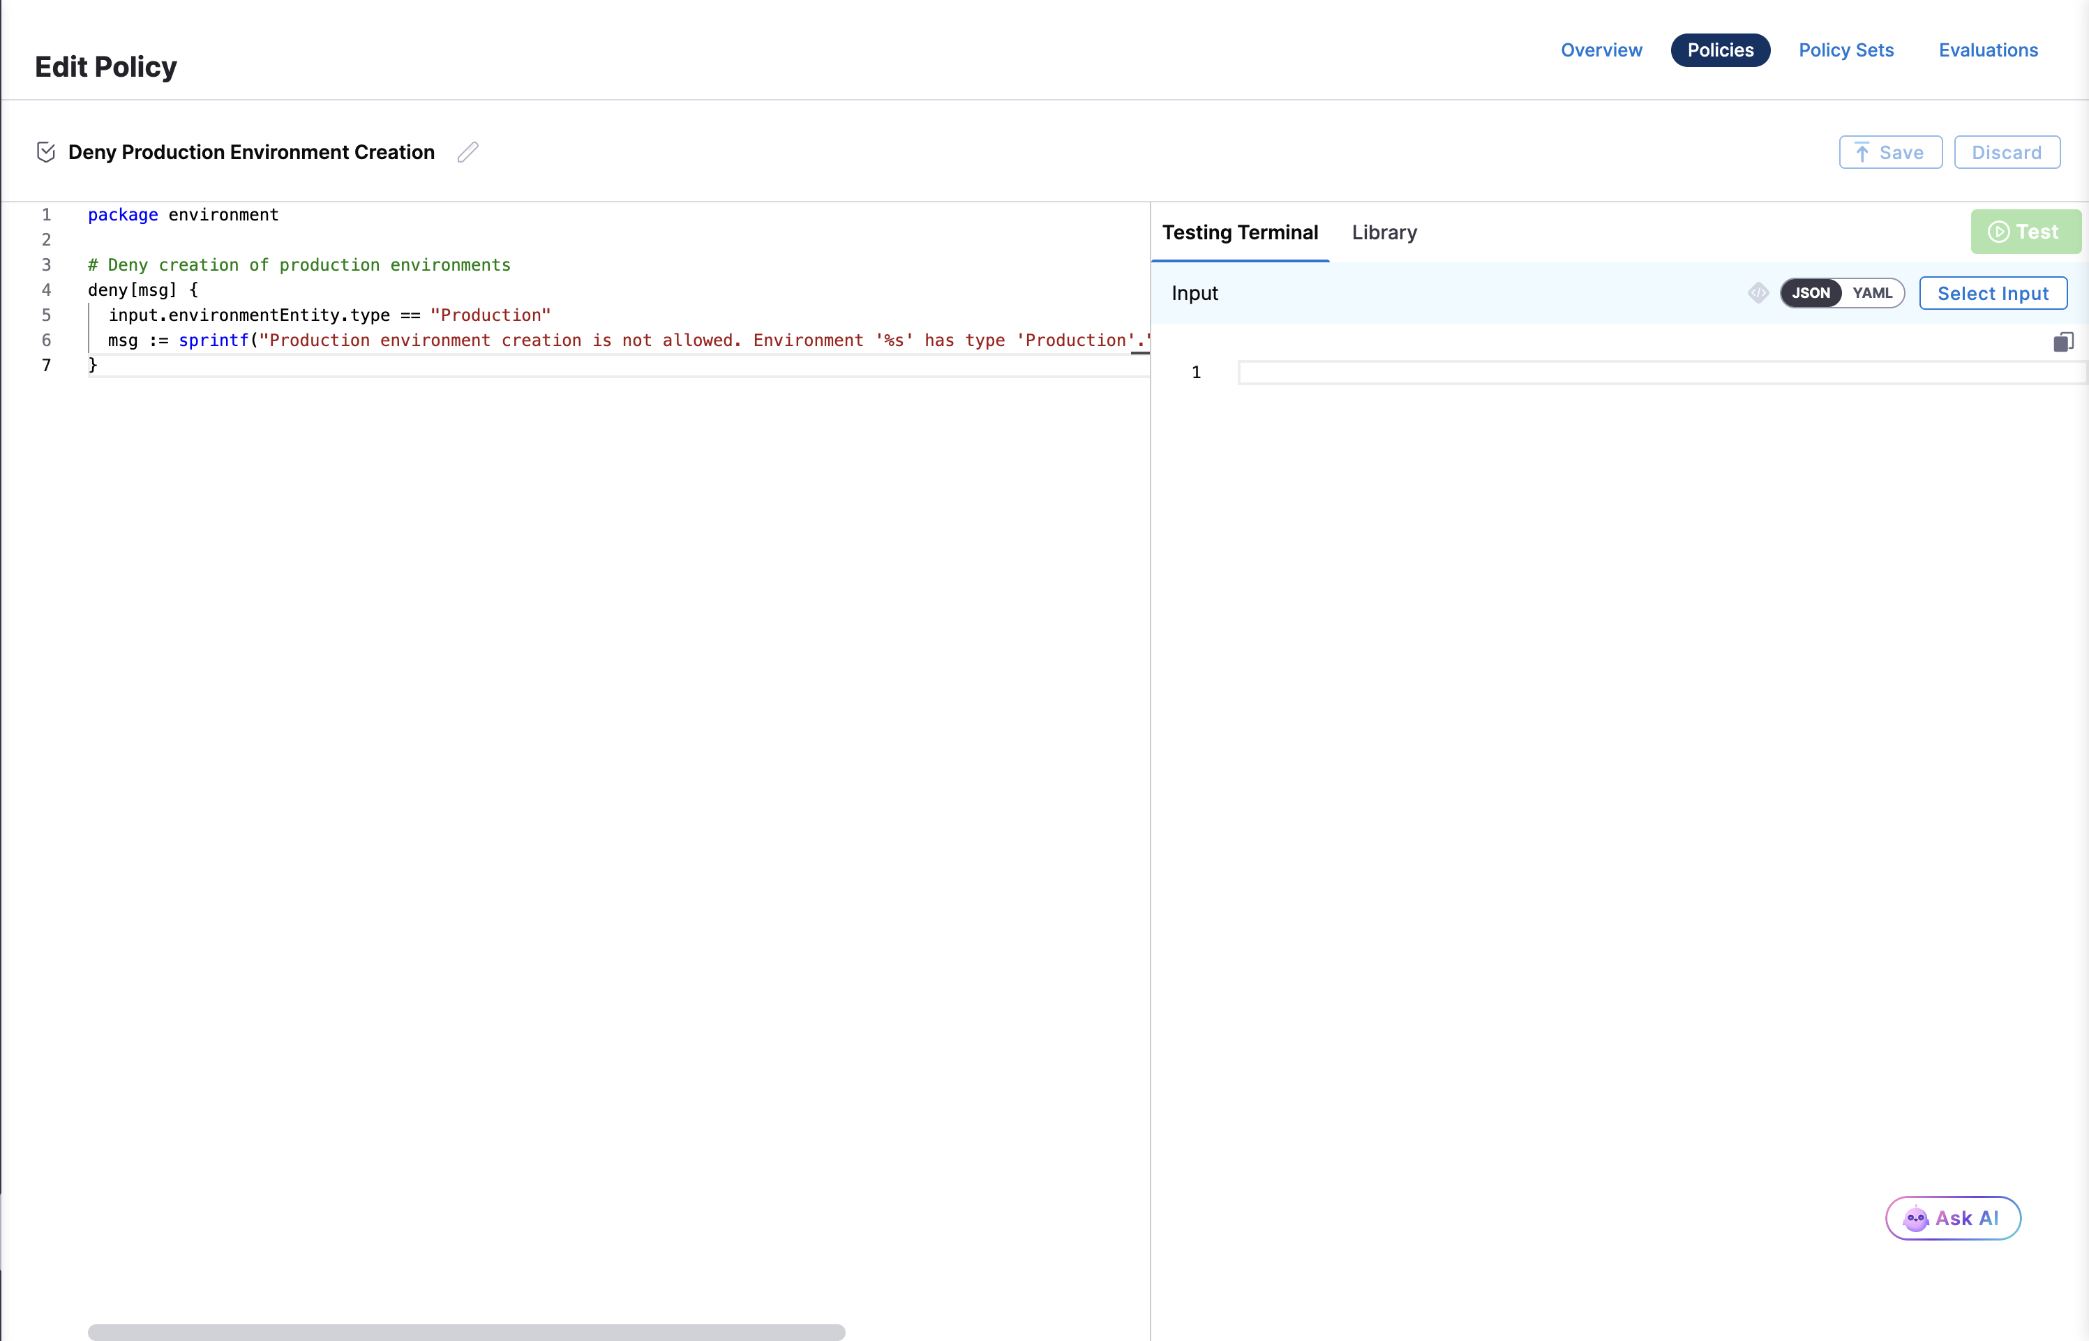The image size is (2089, 1341).
Task: Click the 'deny[msg] {' code line
Action: click(143, 290)
